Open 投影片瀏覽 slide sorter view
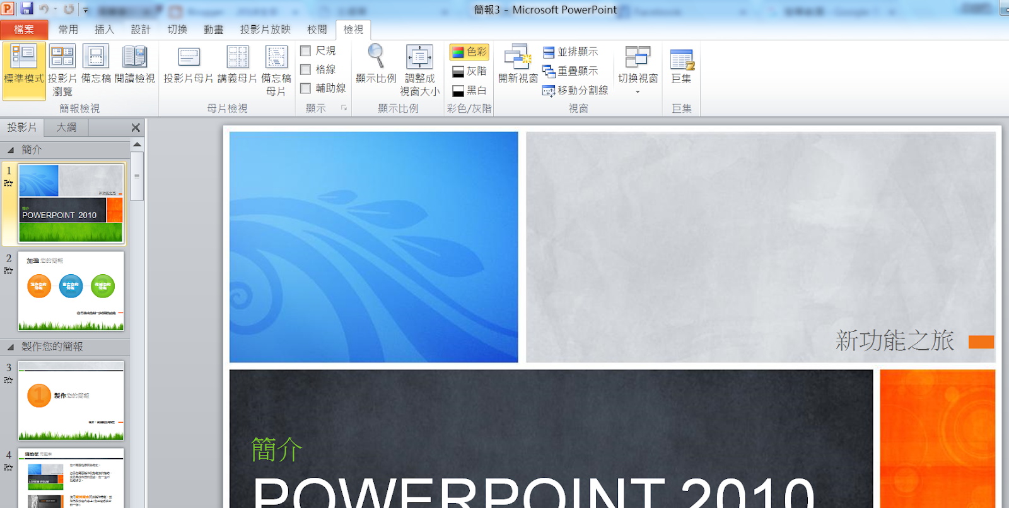The height and width of the screenshot is (508, 1009). click(62, 71)
